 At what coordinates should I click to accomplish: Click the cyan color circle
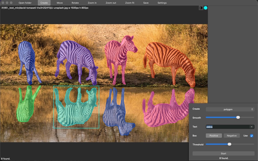click(x=206, y=8)
